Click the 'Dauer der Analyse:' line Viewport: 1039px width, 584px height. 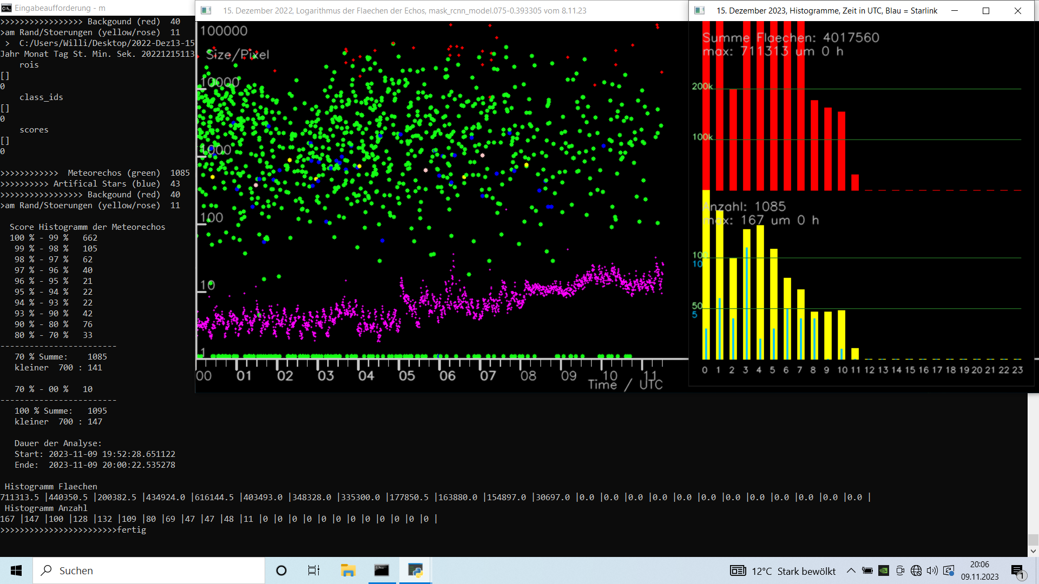click(x=58, y=443)
